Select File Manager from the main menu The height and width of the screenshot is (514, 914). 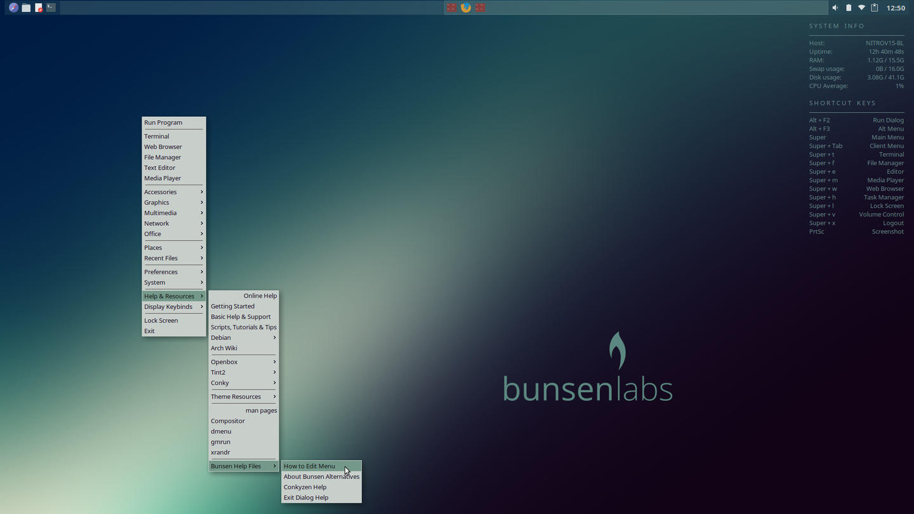pyautogui.click(x=174, y=157)
